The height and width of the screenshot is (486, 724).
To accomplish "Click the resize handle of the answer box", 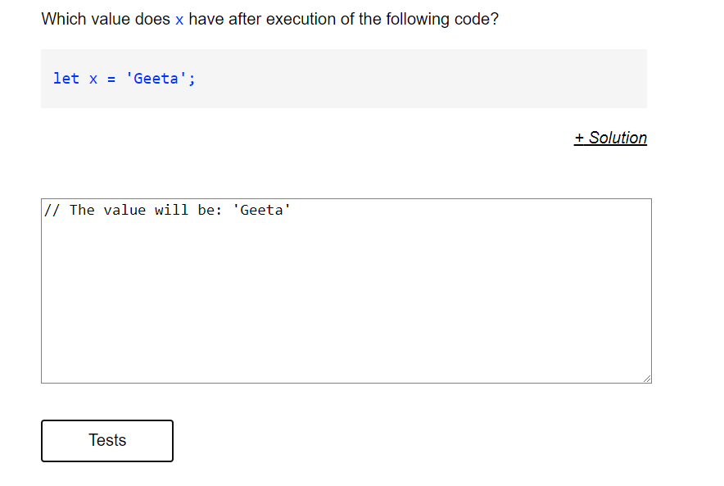I will pyautogui.click(x=648, y=378).
